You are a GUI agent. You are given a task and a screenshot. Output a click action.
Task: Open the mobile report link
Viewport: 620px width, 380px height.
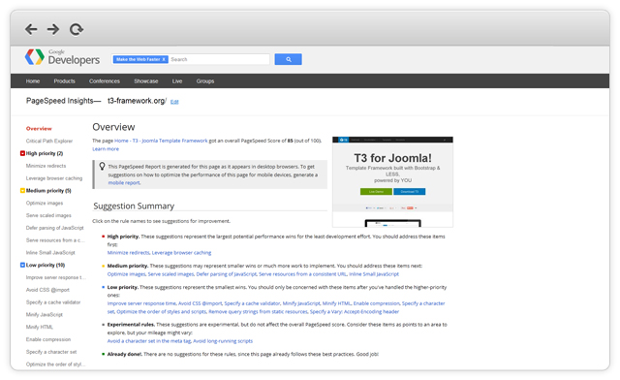pos(124,183)
